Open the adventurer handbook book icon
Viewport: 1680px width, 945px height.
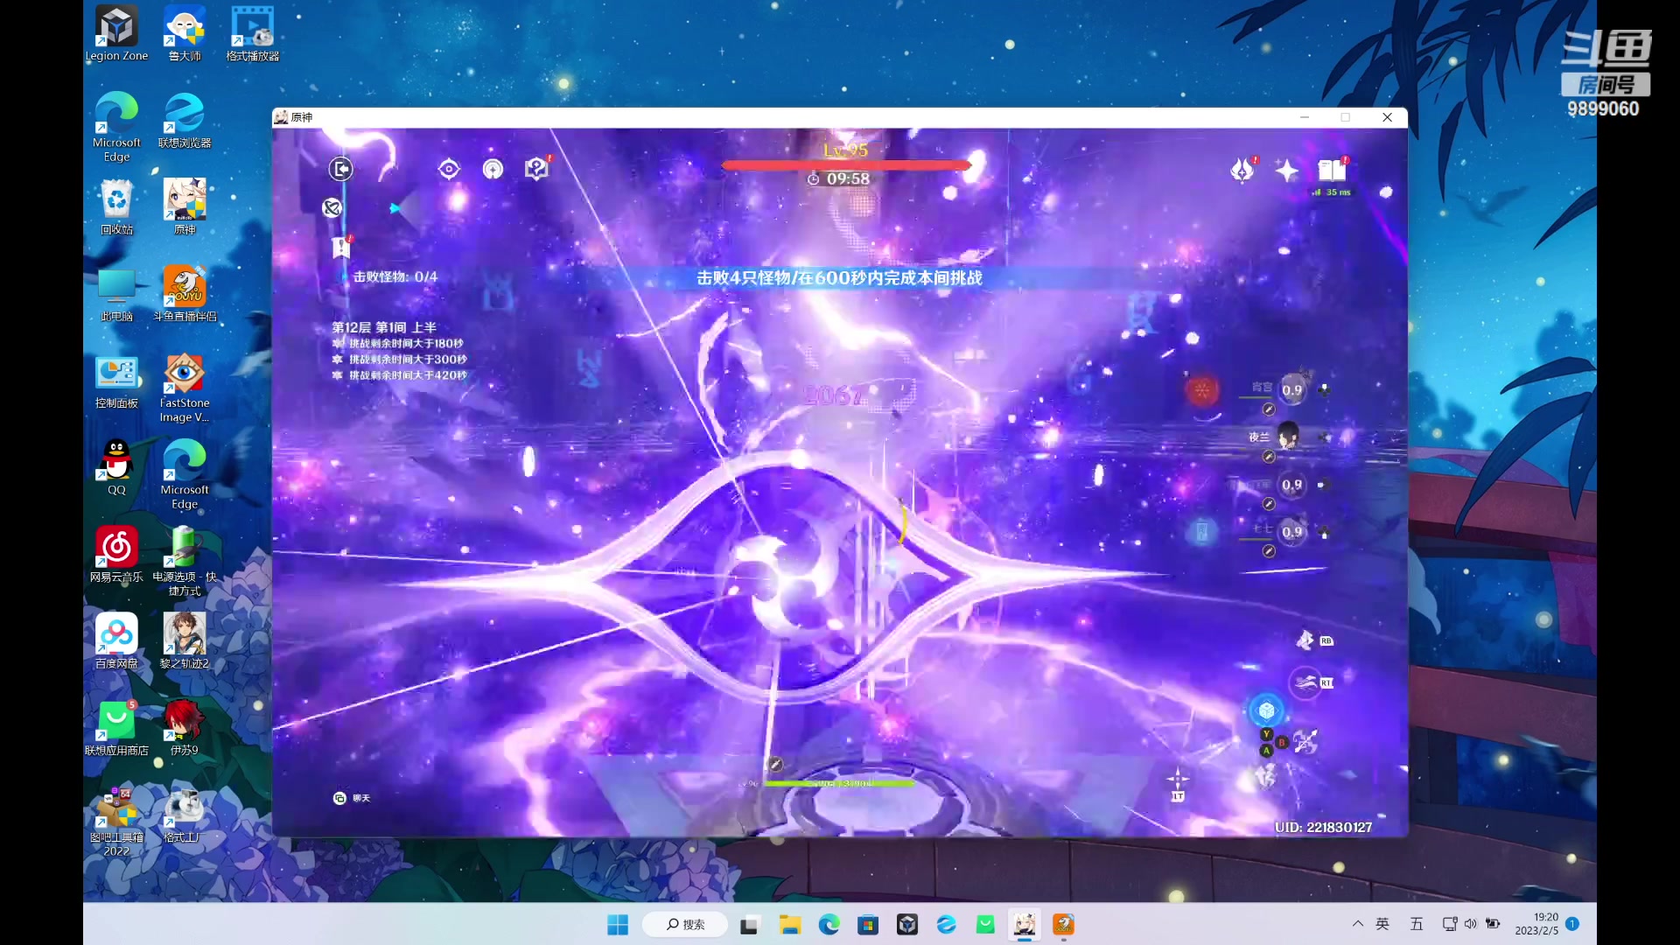pos(1332,170)
